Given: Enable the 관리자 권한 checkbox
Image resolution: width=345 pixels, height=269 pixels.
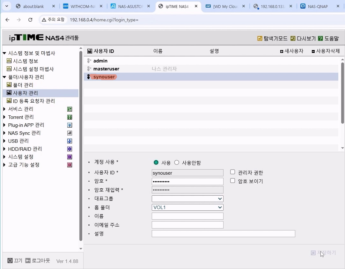Looking at the screenshot, I should click(233, 172).
